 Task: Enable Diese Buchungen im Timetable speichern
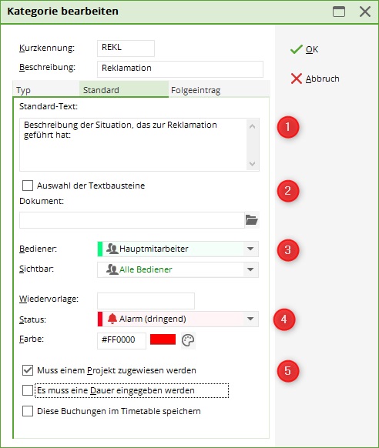click(28, 411)
